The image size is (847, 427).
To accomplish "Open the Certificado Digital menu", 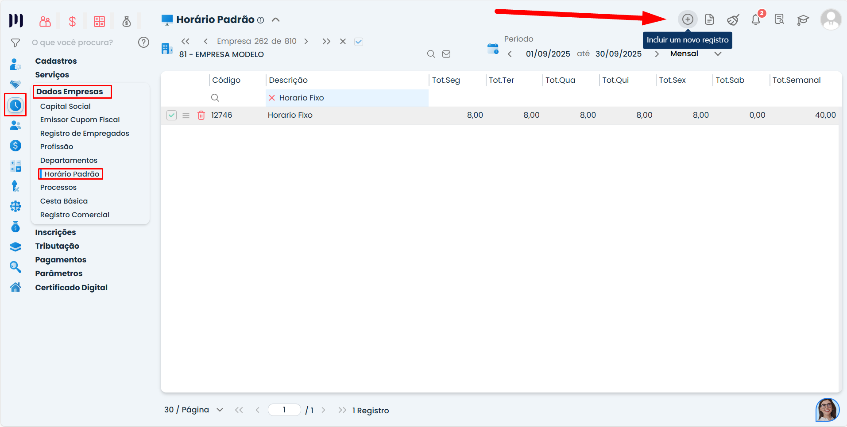I will (x=71, y=288).
